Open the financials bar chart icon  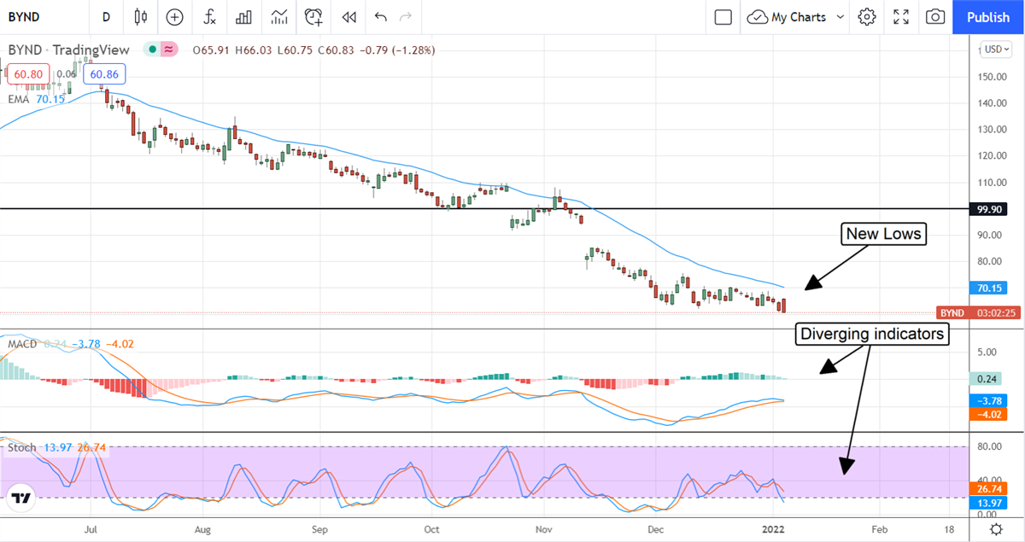pyautogui.click(x=243, y=17)
